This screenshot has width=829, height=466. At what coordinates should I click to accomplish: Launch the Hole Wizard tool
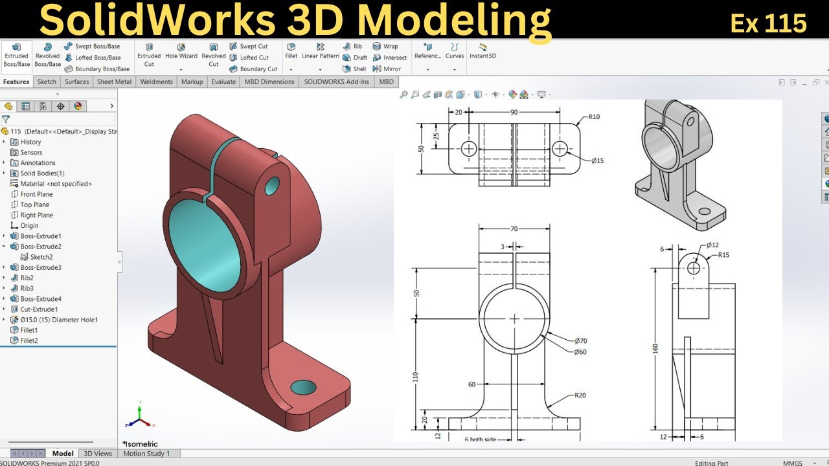(181, 52)
